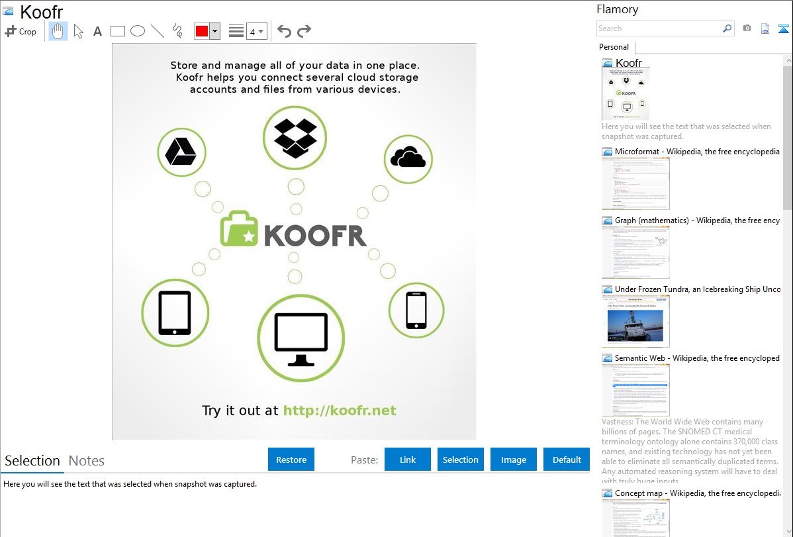Open the Notes tab

87,461
